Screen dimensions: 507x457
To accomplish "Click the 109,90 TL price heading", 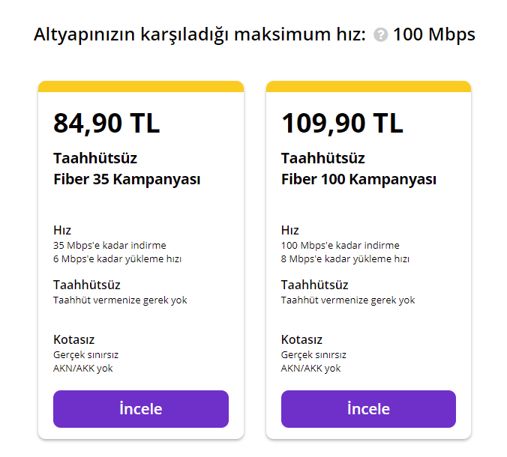I will coord(342,124).
